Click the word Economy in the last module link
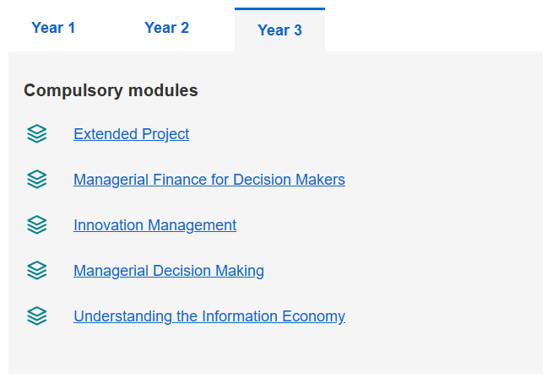This screenshot has height=383, width=558. [x=313, y=316]
